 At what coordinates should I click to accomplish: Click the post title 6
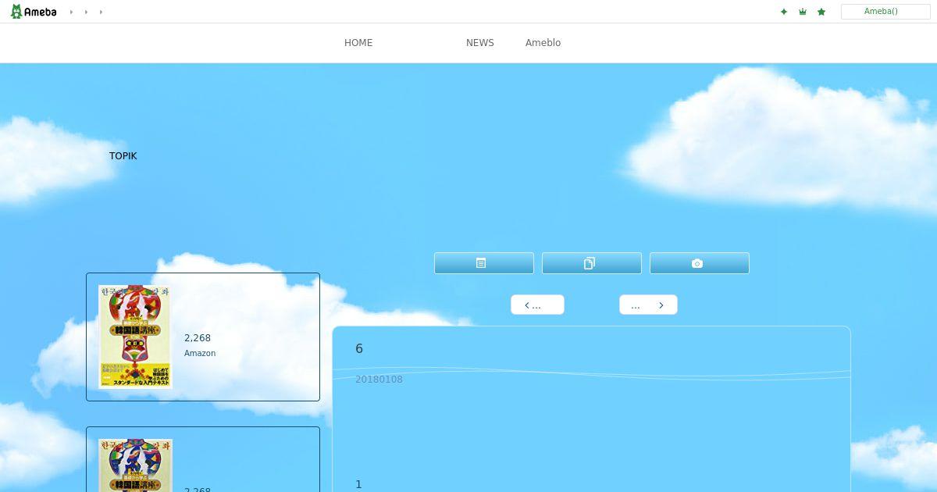(x=359, y=349)
